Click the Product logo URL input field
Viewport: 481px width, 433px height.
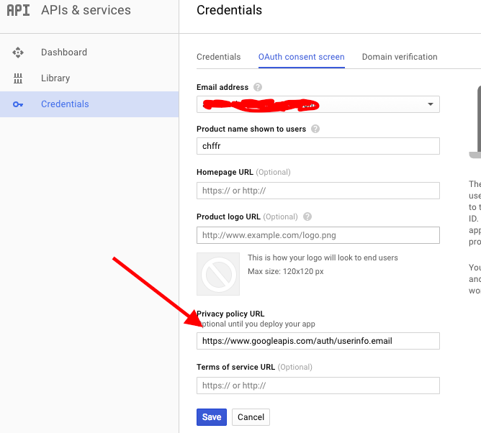point(318,235)
